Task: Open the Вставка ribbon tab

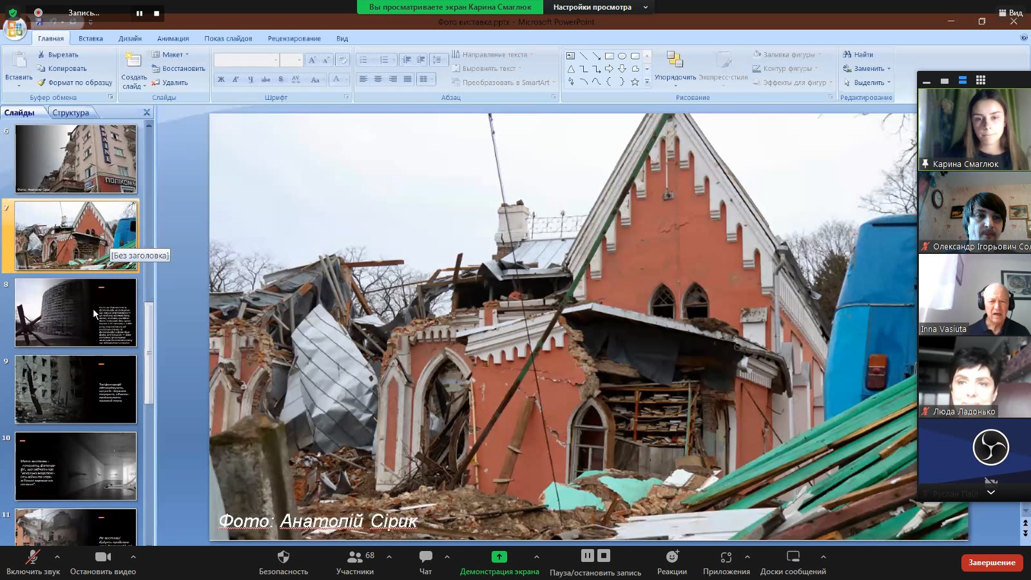Action: (x=91, y=38)
